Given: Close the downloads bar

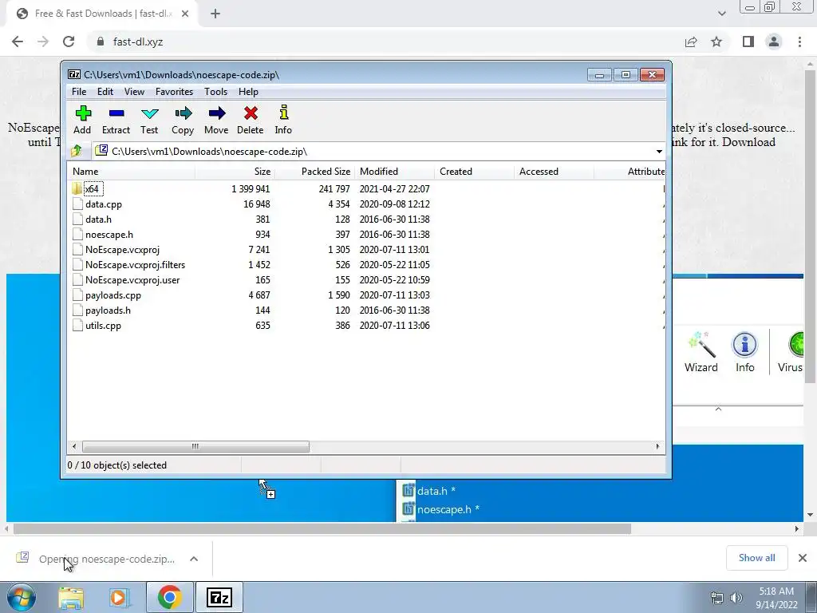Looking at the screenshot, I should click(803, 558).
